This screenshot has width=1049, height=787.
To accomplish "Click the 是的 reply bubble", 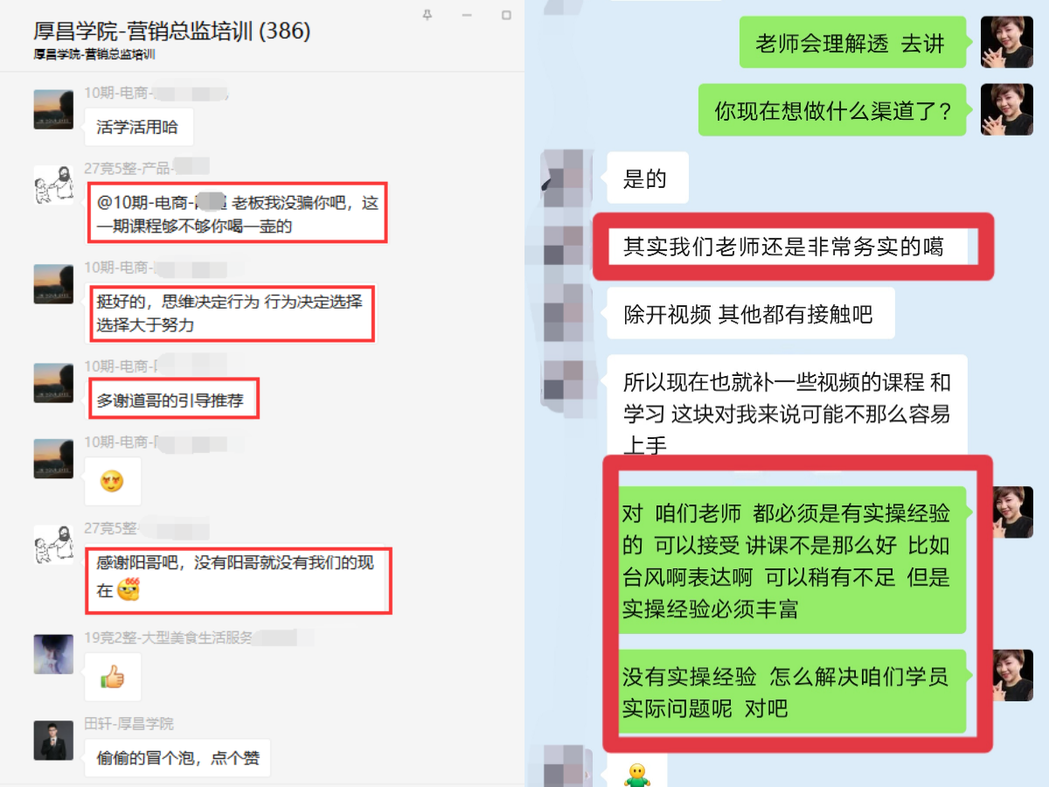I will click(x=648, y=178).
